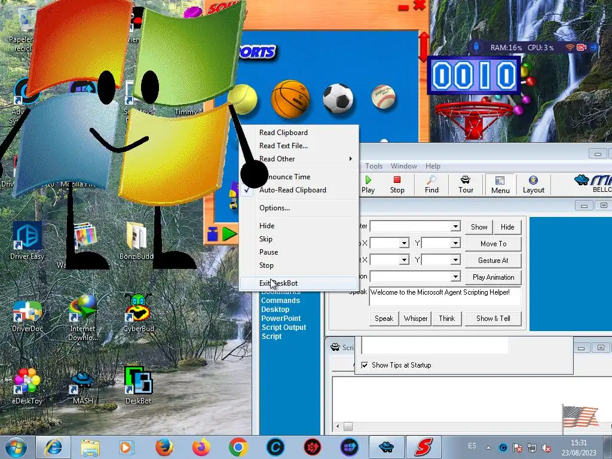Click the Move To button

click(x=493, y=244)
